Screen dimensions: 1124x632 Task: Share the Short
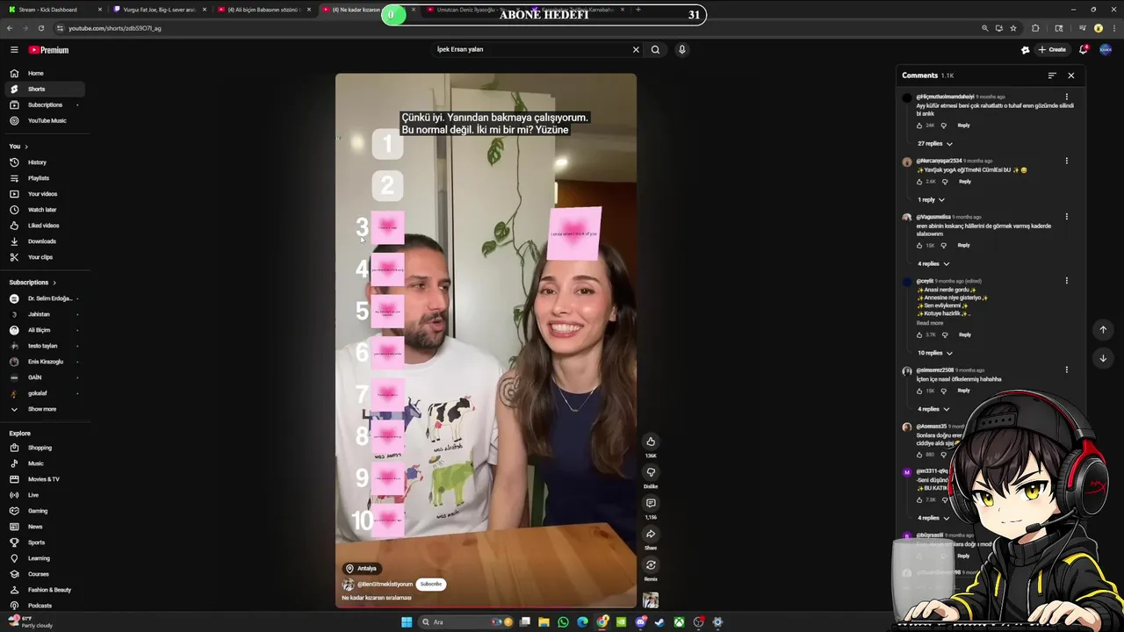651,534
